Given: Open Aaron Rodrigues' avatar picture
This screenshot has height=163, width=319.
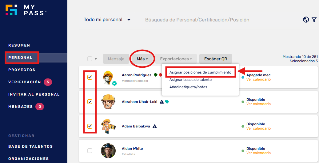Looking at the screenshot, I should point(108,78).
